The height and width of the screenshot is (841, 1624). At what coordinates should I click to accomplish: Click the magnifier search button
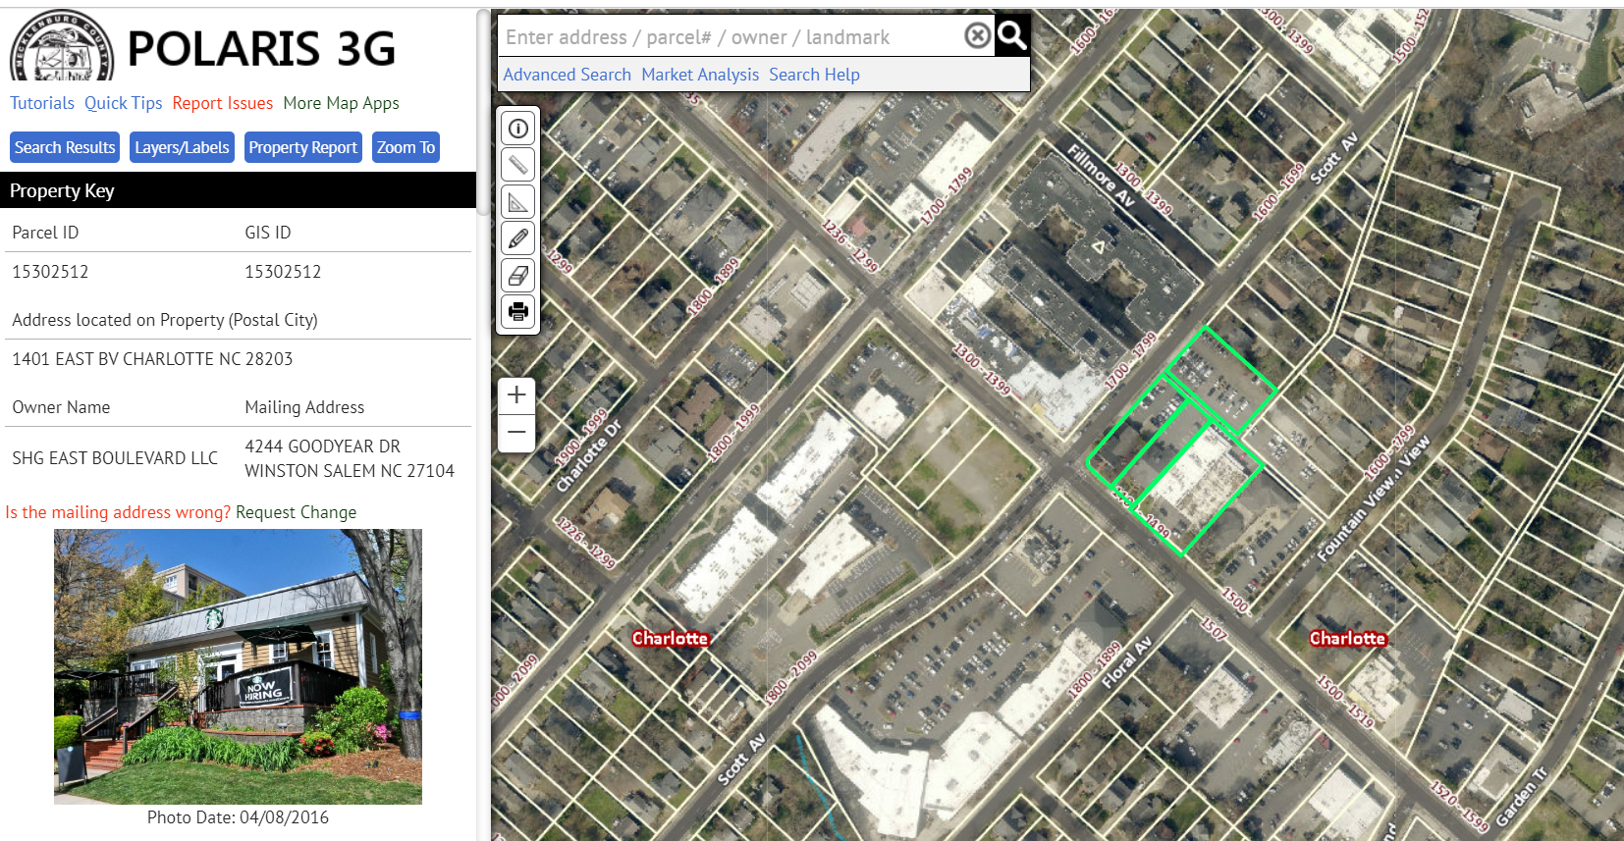pyautogui.click(x=1011, y=36)
